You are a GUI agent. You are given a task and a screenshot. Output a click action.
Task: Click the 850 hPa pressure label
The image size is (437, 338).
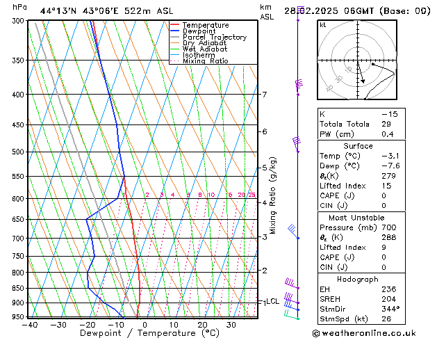pyautogui.click(x=19, y=288)
